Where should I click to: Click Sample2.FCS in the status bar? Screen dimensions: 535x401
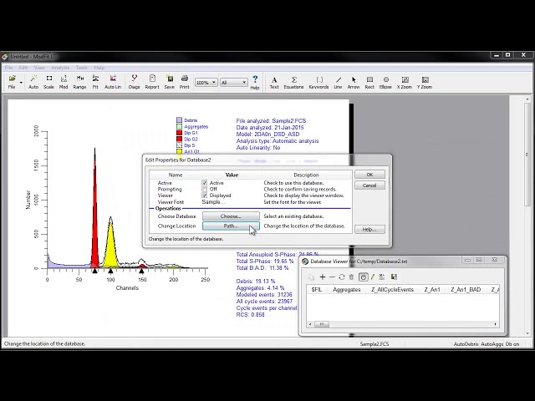pyautogui.click(x=374, y=344)
